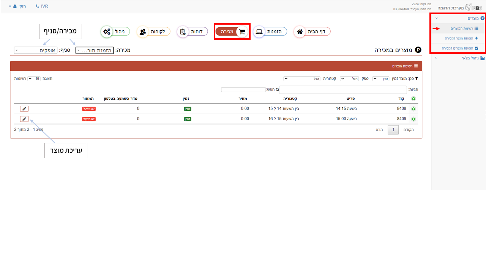Go to הבא next page
This screenshot has width=486, height=273.
(x=379, y=130)
